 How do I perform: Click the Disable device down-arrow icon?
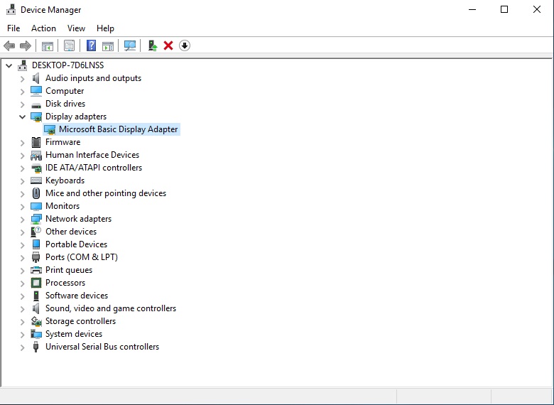185,45
